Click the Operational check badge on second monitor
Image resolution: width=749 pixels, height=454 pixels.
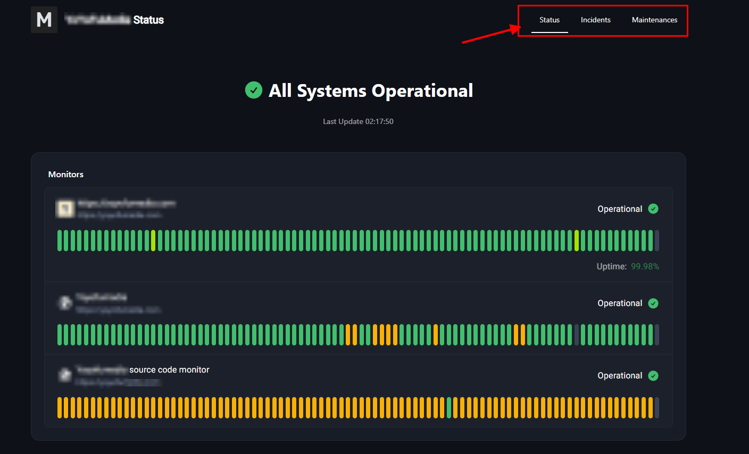(653, 303)
